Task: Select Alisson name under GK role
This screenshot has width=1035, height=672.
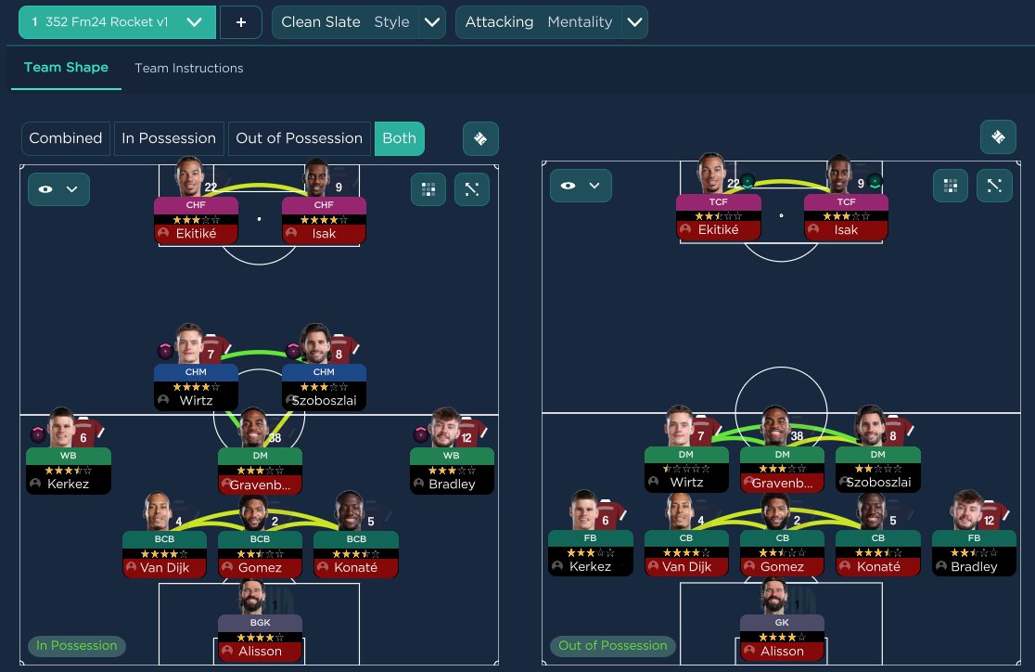Action: tap(782, 651)
